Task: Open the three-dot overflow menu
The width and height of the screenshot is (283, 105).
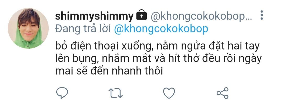Action: click(x=262, y=15)
